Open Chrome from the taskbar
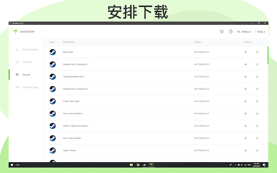The image size is (277, 173). 138,165
